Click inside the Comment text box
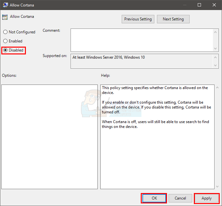The image size is (222, 206). (x=142, y=40)
